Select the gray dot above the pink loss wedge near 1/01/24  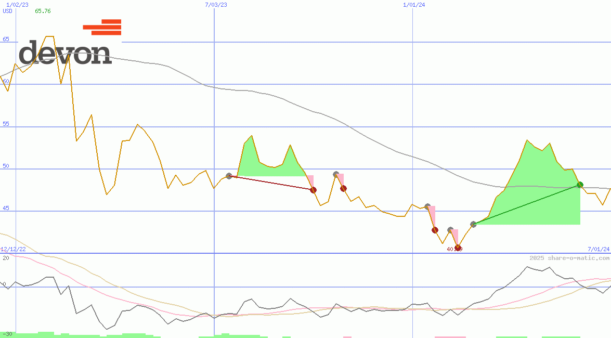427,206
